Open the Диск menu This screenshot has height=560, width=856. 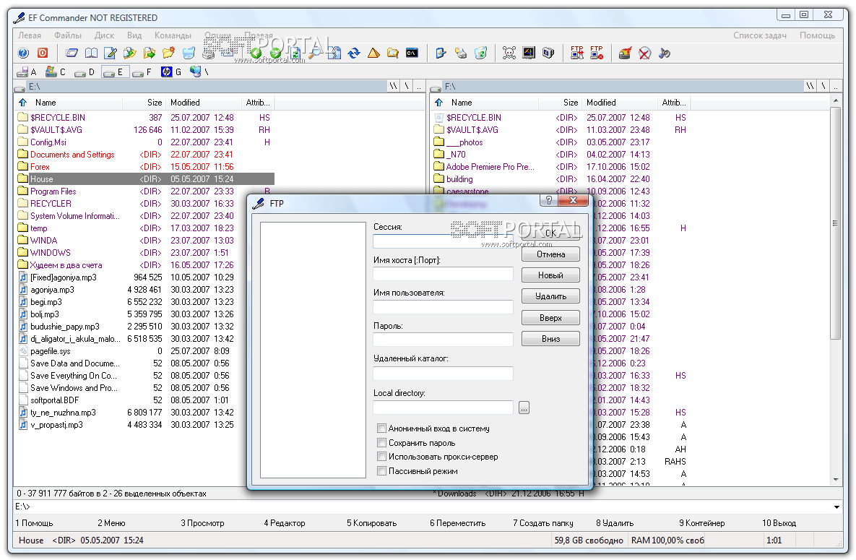tap(104, 35)
